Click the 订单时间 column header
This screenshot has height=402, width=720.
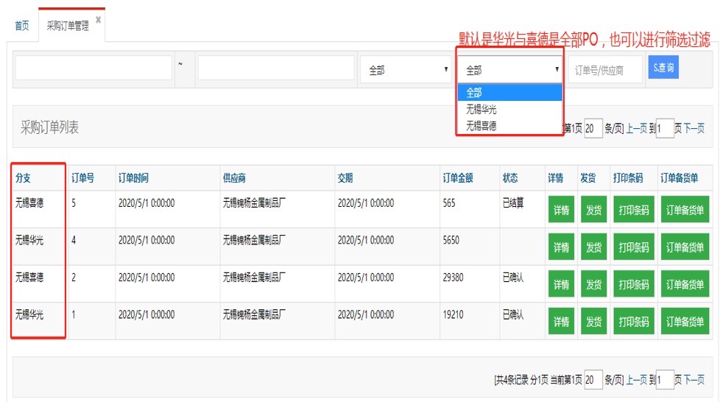pyautogui.click(x=133, y=178)
